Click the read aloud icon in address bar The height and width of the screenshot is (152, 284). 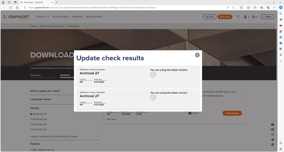click(x=227, y=8)
